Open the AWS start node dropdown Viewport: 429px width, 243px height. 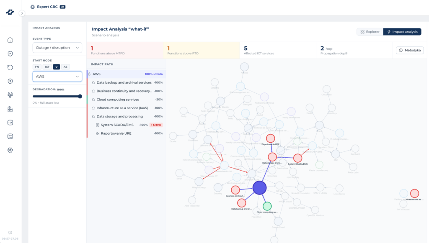[57, 77]
